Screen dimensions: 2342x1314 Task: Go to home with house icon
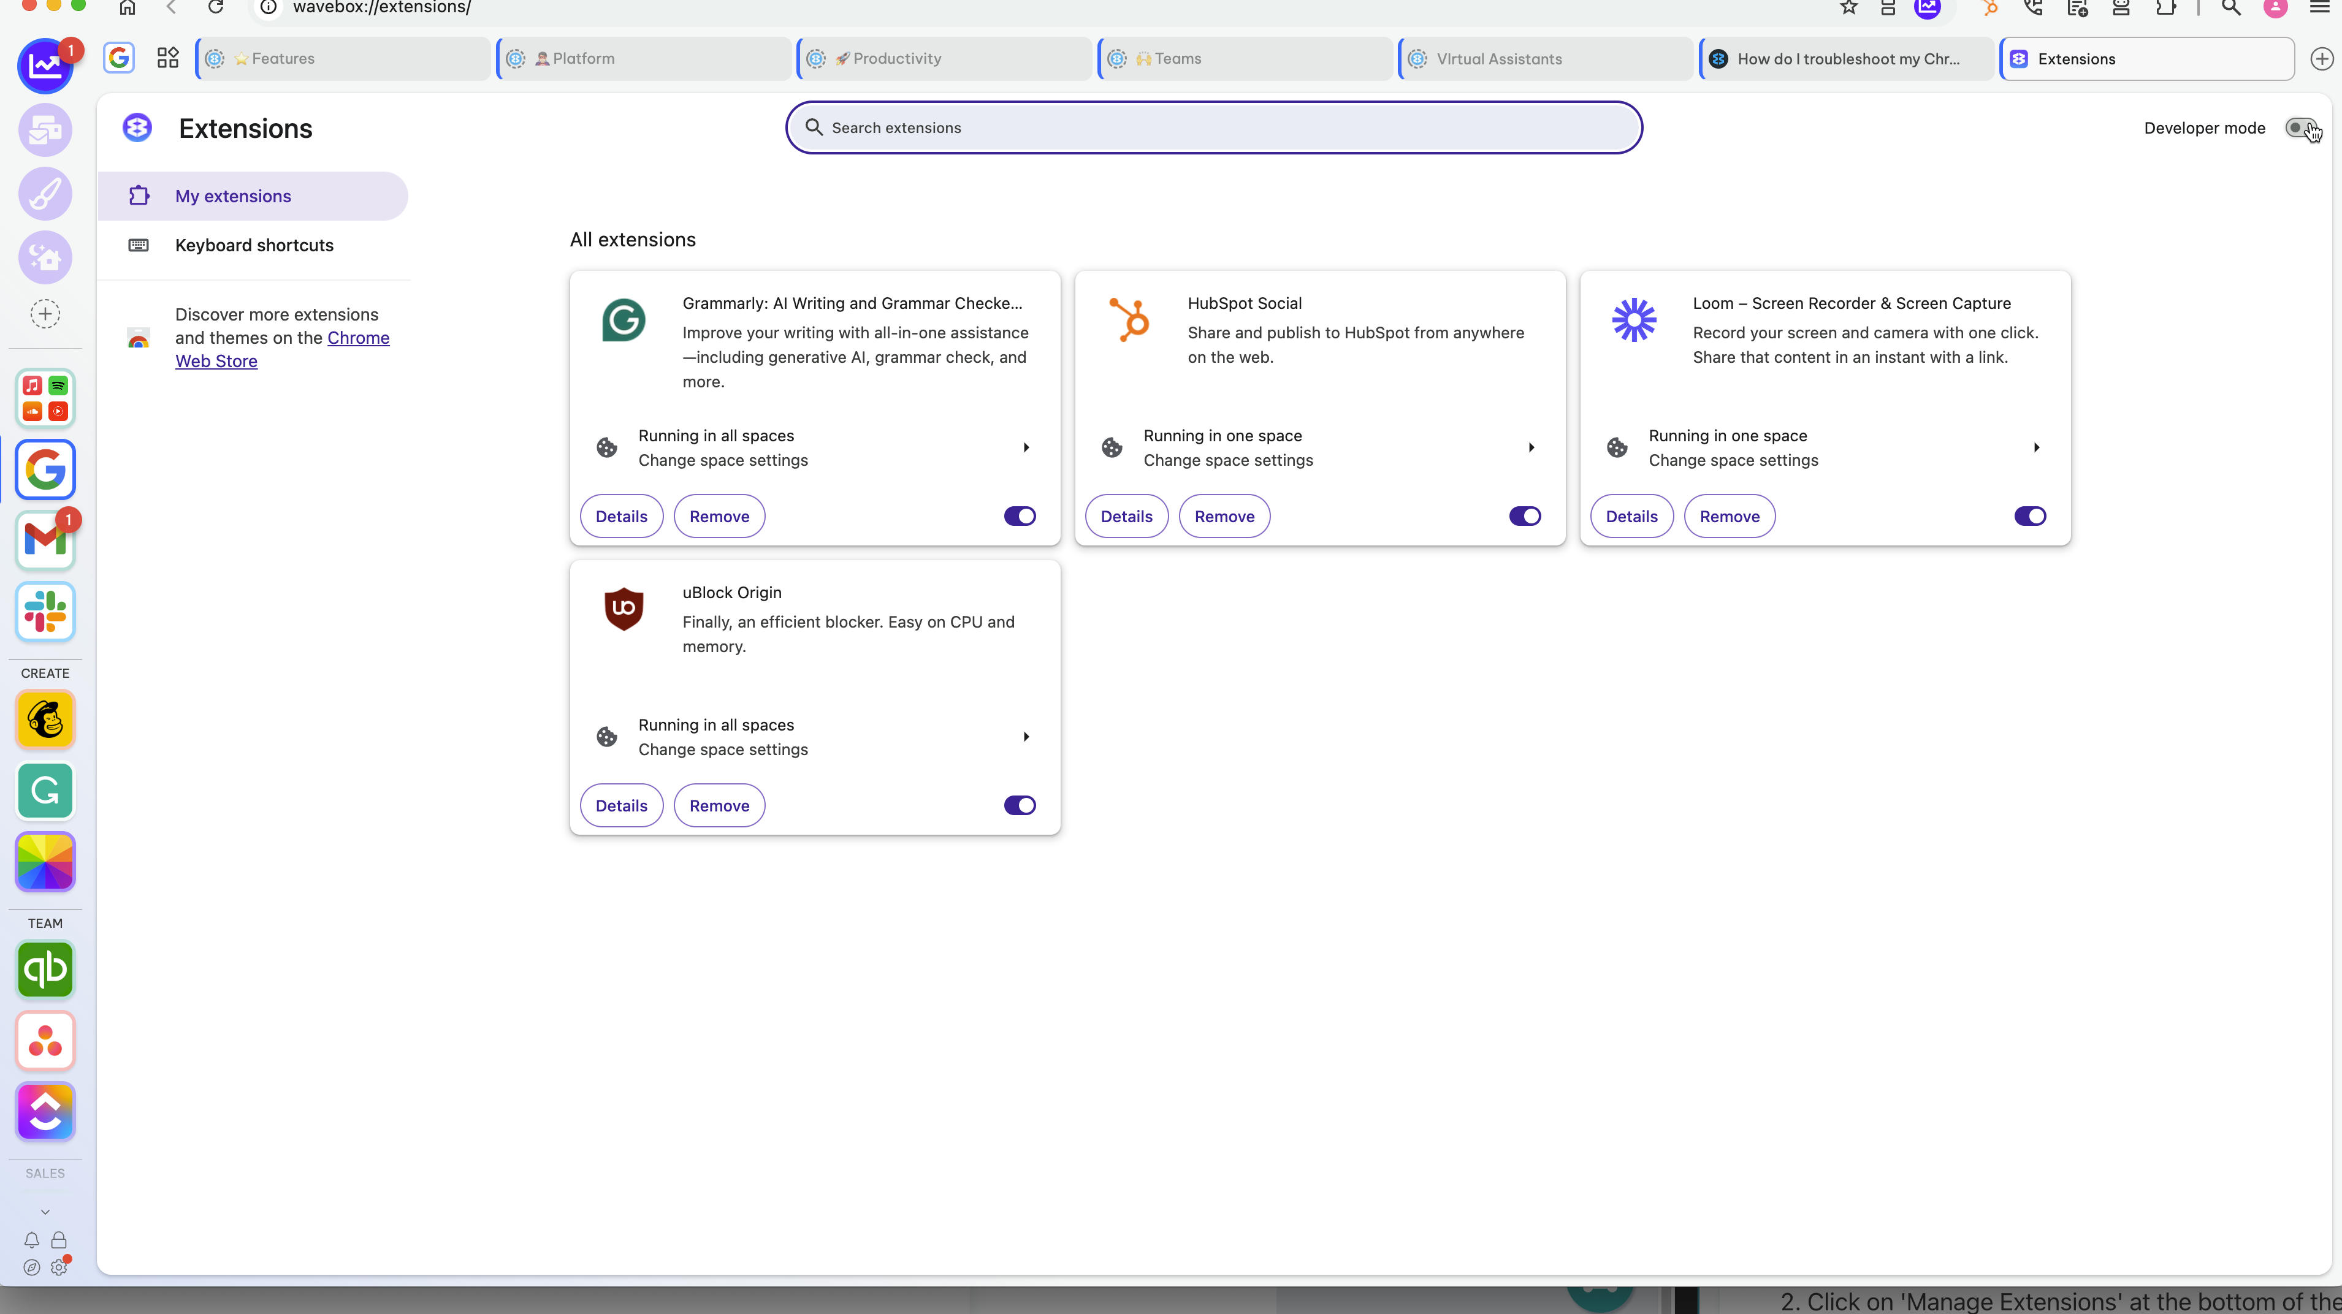pos(128,7)
